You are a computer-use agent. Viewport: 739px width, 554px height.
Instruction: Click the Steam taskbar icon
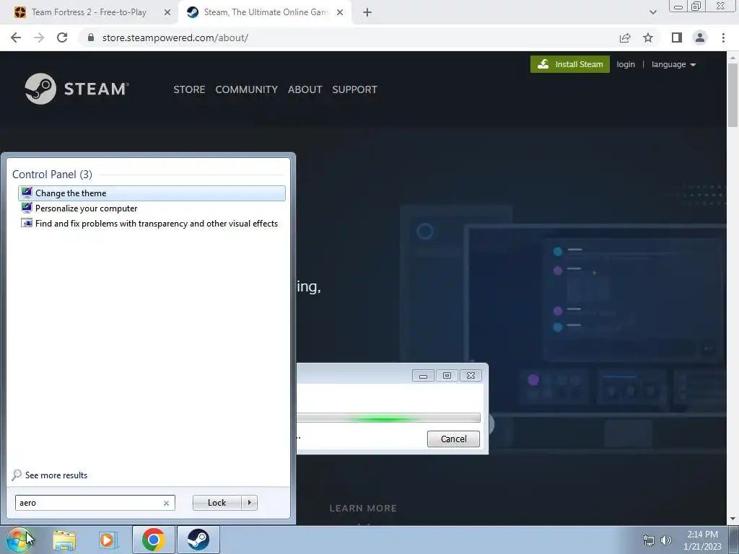click(x=198, y=540)
